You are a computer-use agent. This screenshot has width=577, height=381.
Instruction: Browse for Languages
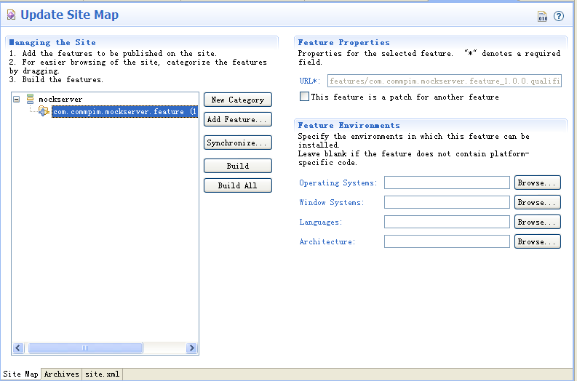pos(537,222)
